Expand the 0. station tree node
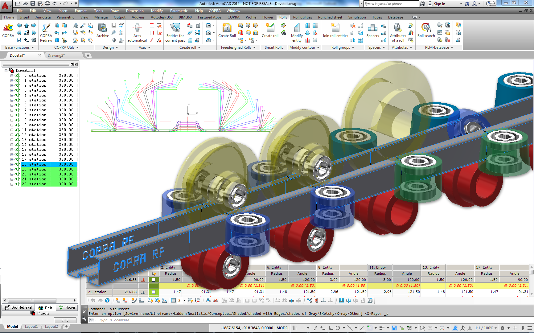 tap(12, 76)
